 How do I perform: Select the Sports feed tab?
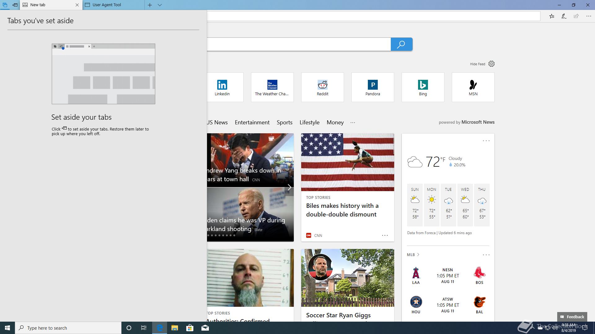pyautogui.click(x=284, y=122)
